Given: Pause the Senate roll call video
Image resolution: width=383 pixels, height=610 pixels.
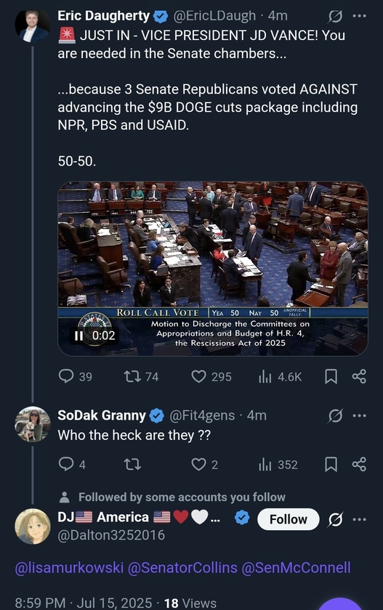Looking at the screenshot, I should click(x=78, y=335).
